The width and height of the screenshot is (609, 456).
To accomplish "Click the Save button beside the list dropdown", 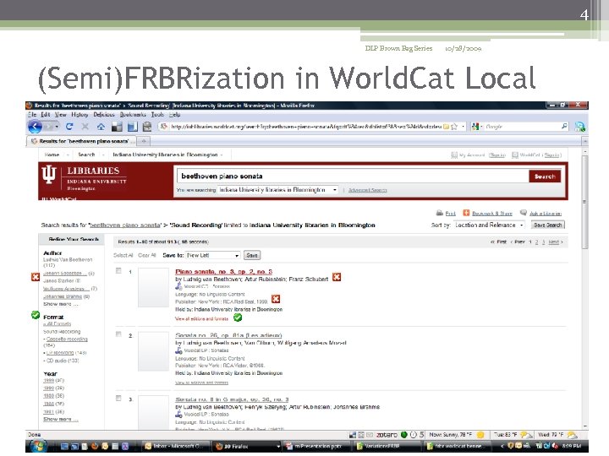I will pos(252,255).
